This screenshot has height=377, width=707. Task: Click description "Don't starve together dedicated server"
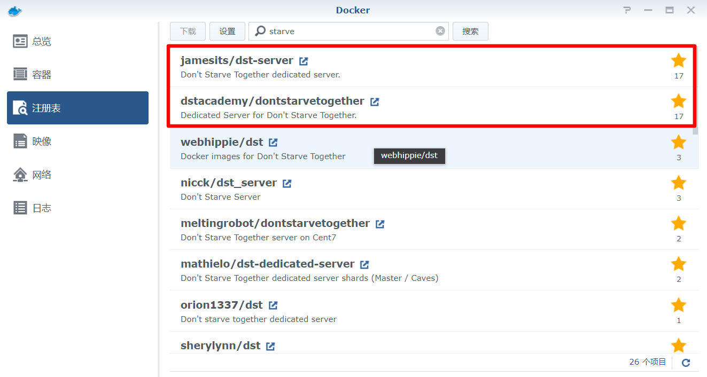259,319
